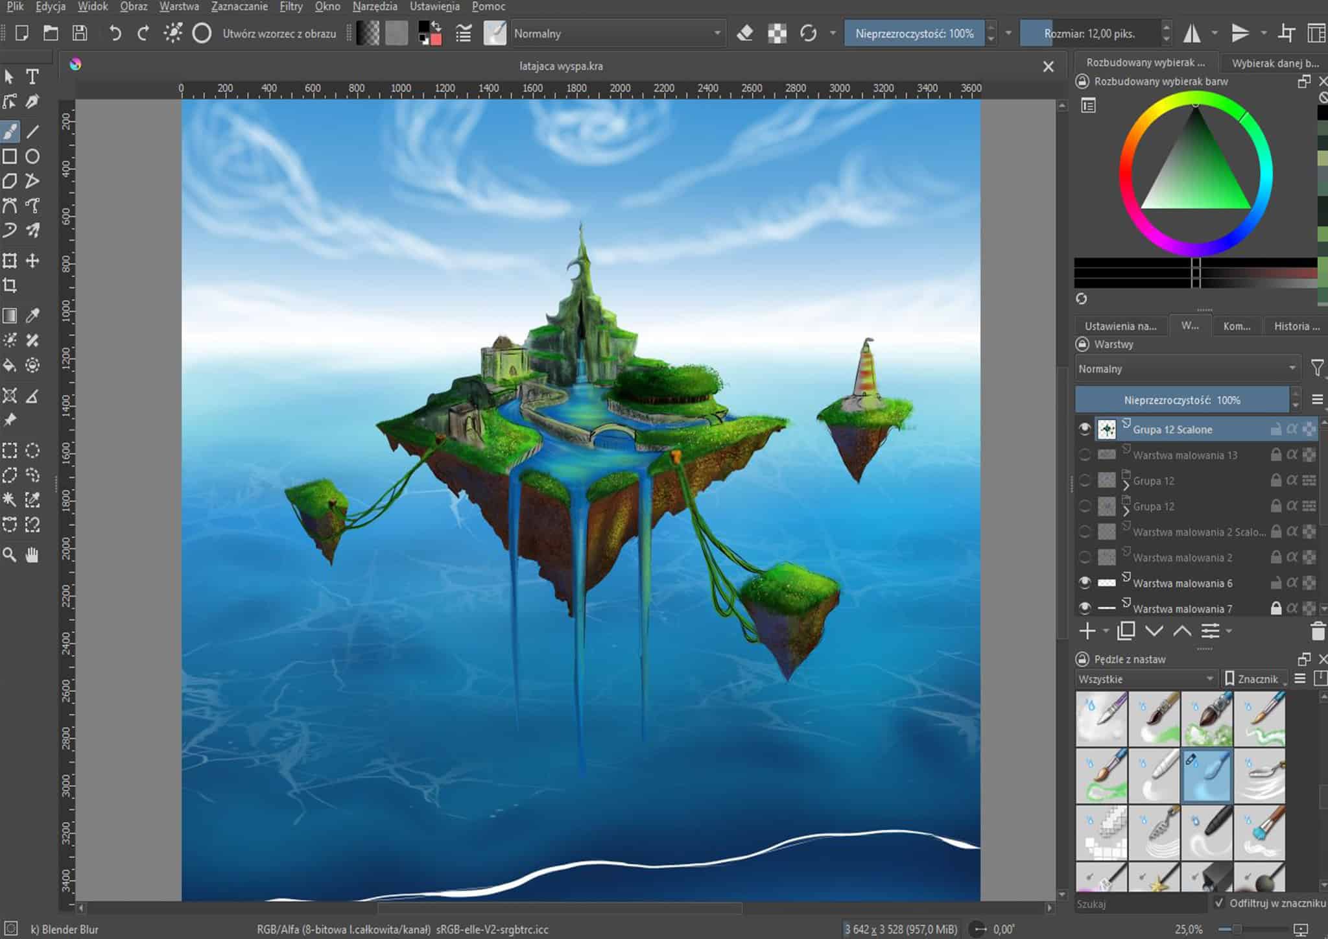Delete layer with the trash icon
The image size is (1328, 939).
pyautogui.click(x=1318, y=630)
